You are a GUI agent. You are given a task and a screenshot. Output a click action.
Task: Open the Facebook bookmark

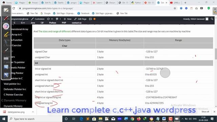click(x=83, y=13)
